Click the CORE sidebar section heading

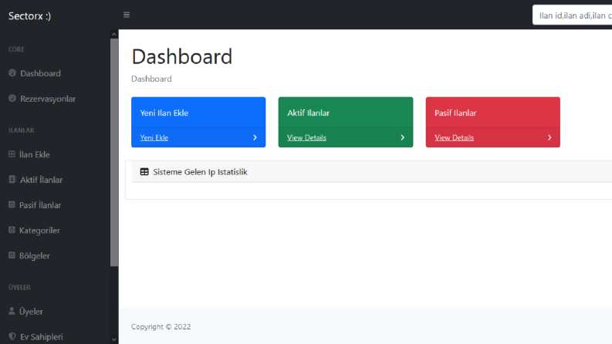tap(16, 49)
